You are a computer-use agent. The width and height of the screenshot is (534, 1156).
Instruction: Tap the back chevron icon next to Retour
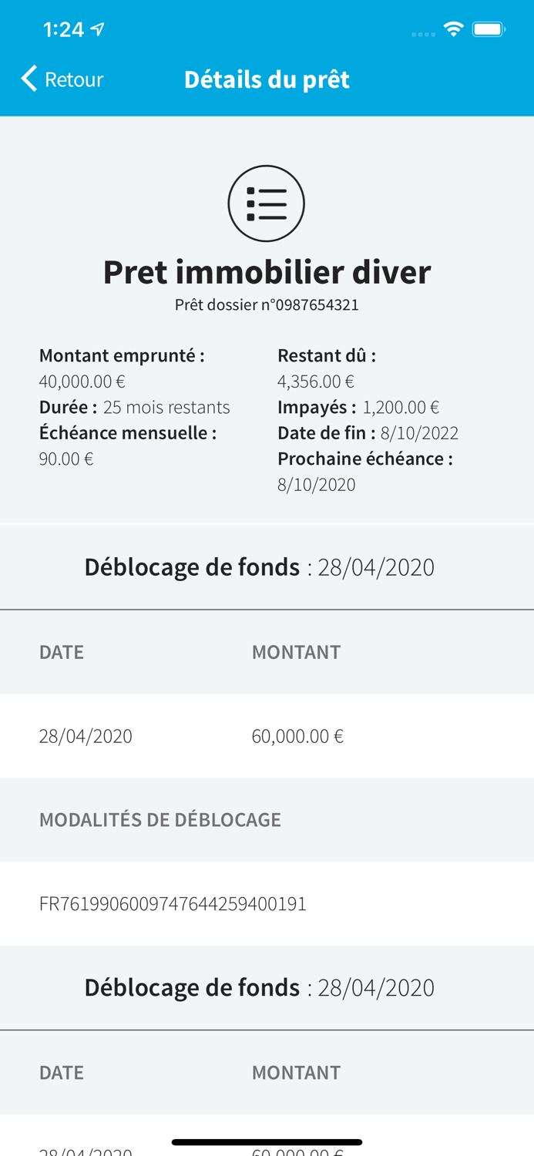[28, 79]
